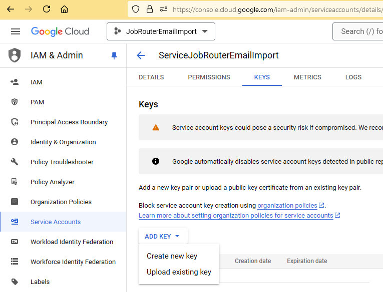The height and width of the screenshot is (292, 383).
Task: Sort by Expiration date column header
Action: pyautogui.click(x=307, y=261)
